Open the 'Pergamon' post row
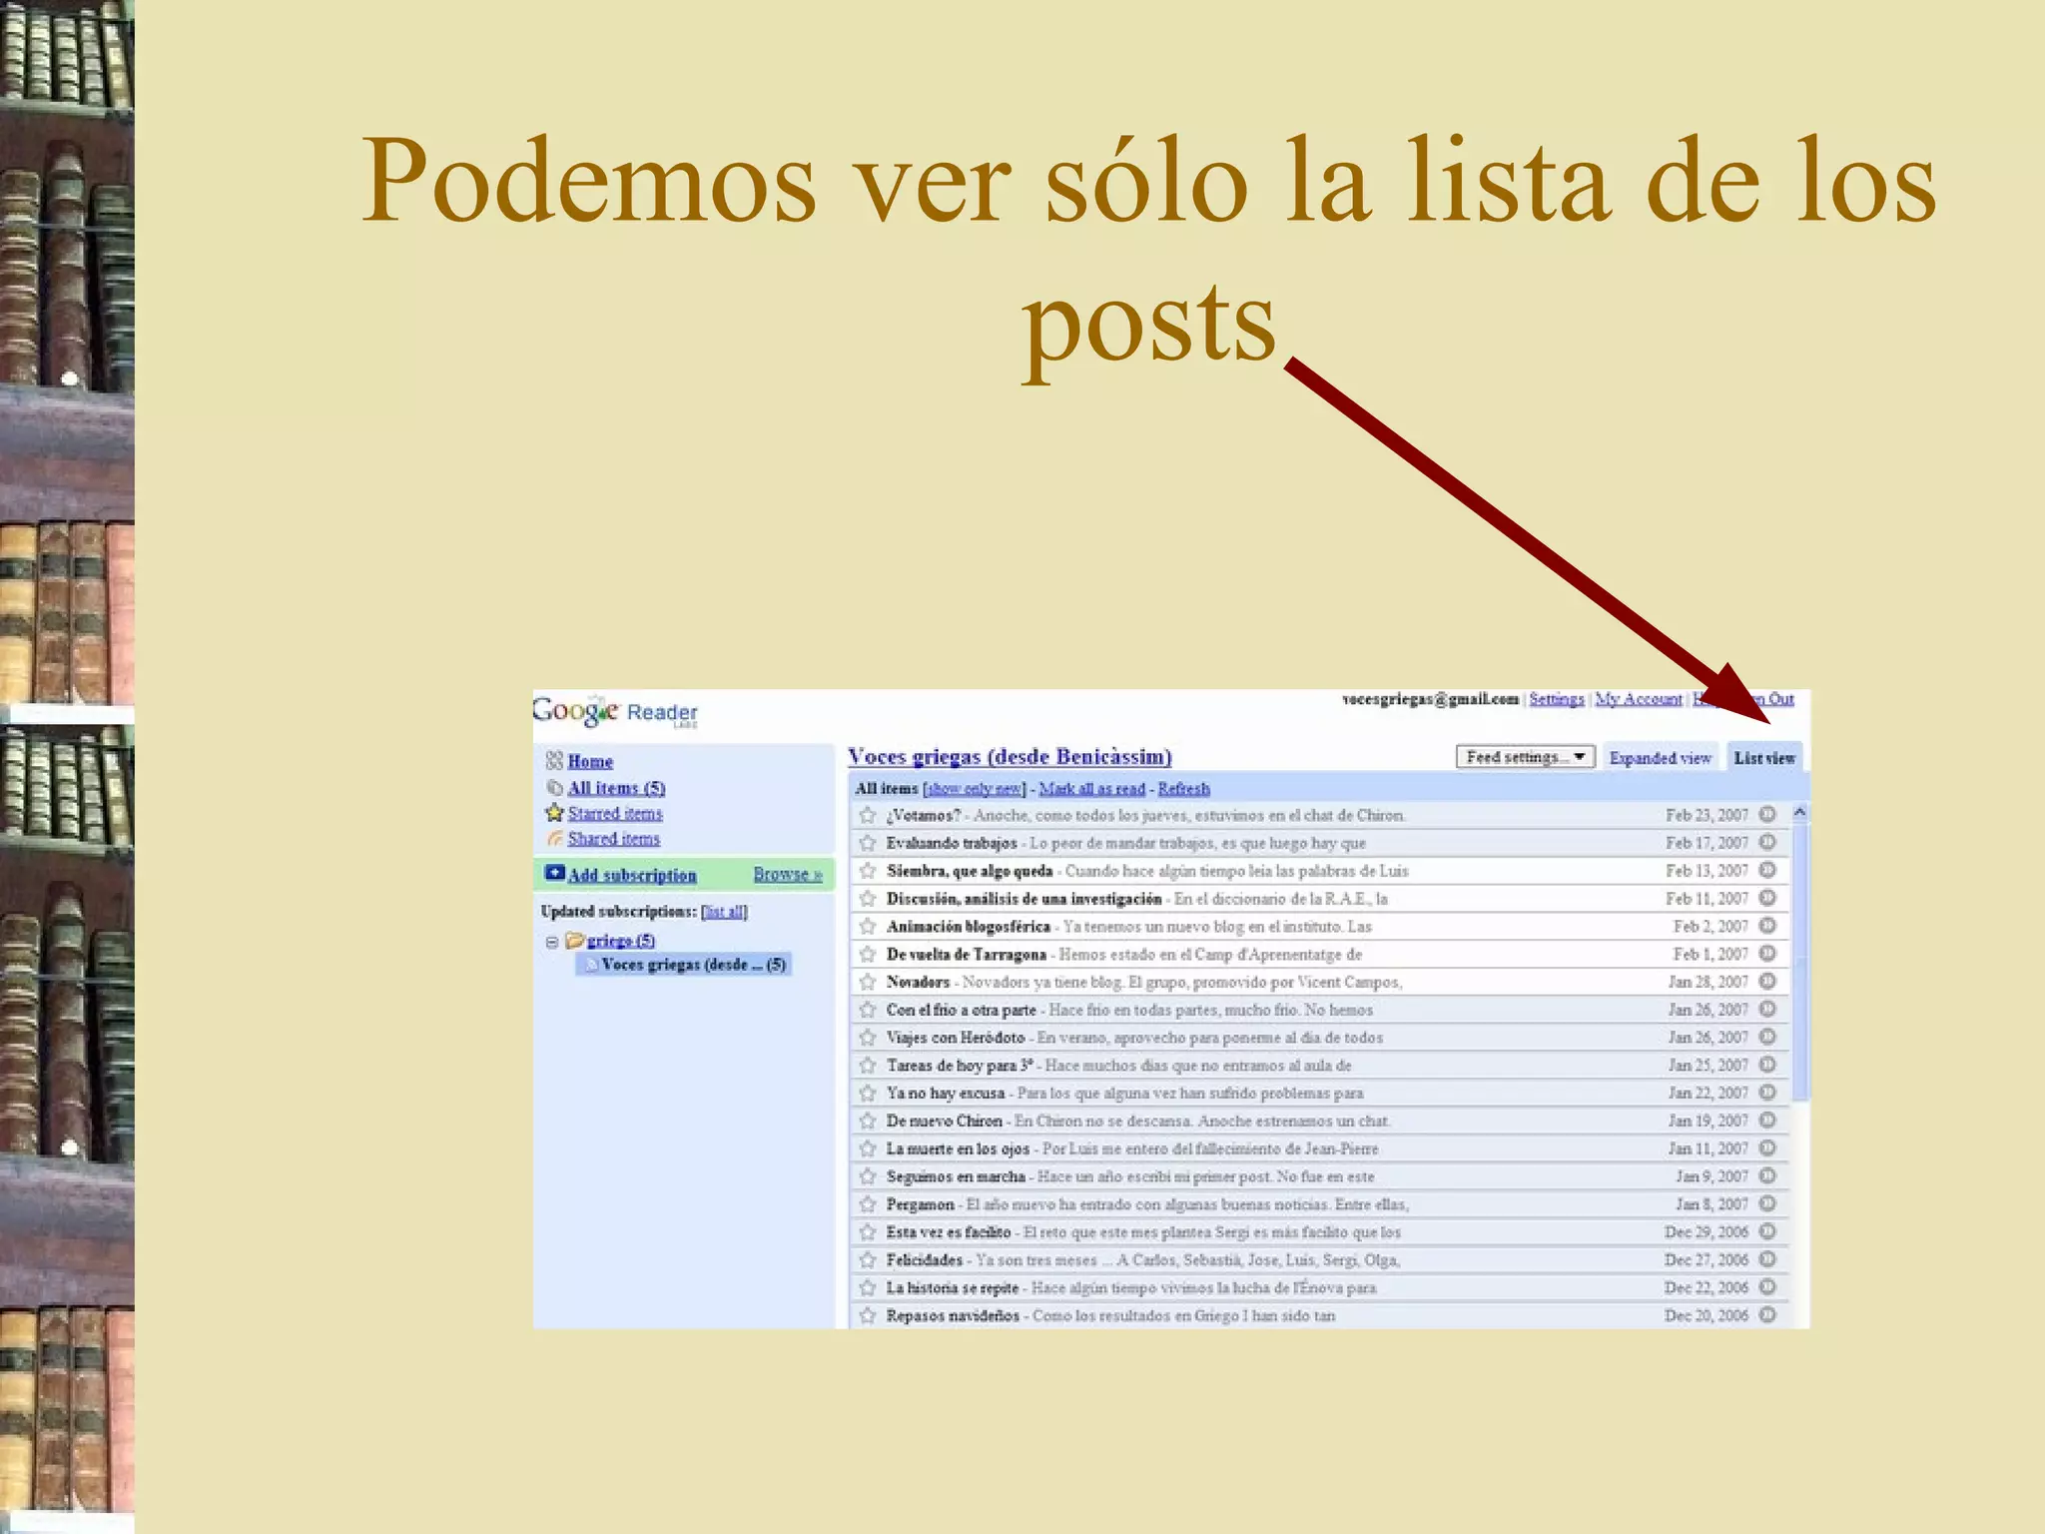The height and width of the screenshot is (1534, 2045). coord(1318,1204)
